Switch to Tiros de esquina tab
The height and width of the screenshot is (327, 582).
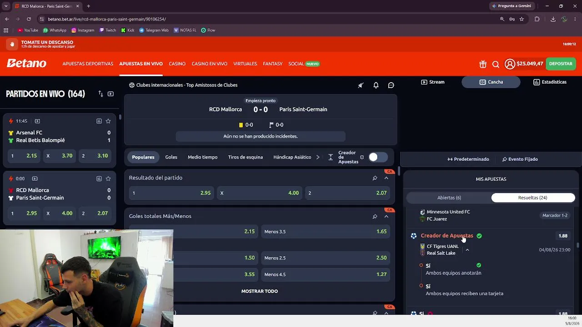pyautogui.click(x=246, y=157)
